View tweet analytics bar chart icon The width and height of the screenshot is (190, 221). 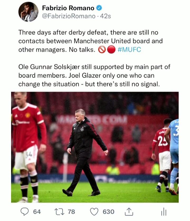[164, 212]
